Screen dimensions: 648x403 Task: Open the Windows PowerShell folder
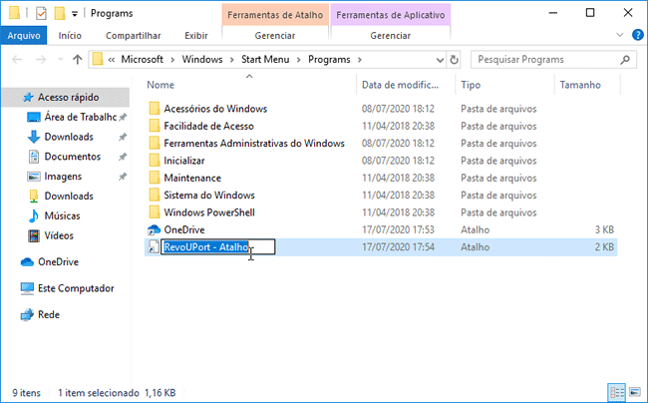[x=208, y=212]
